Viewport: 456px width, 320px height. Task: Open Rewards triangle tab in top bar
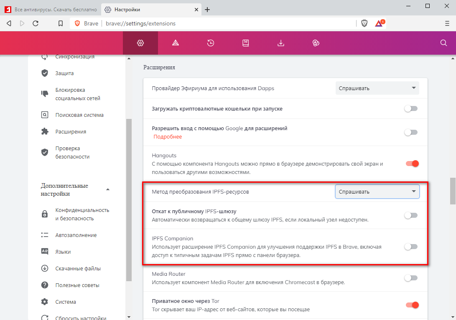[x=176, y=43]
